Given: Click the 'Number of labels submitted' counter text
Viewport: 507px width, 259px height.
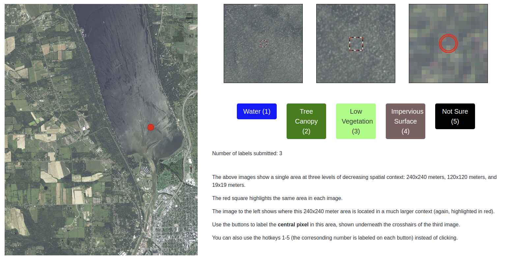Looking at the screenshot, I should 247,153.
